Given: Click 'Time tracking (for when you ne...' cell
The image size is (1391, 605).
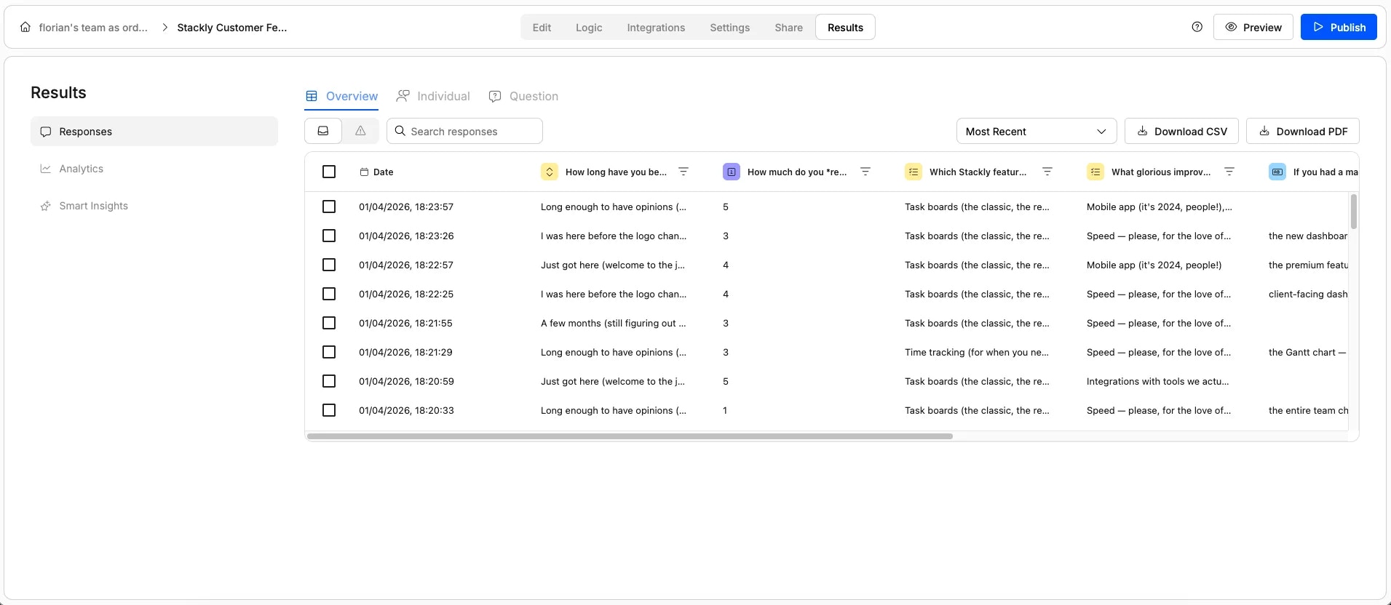Looking at the screenshot, I should point(977,352).
